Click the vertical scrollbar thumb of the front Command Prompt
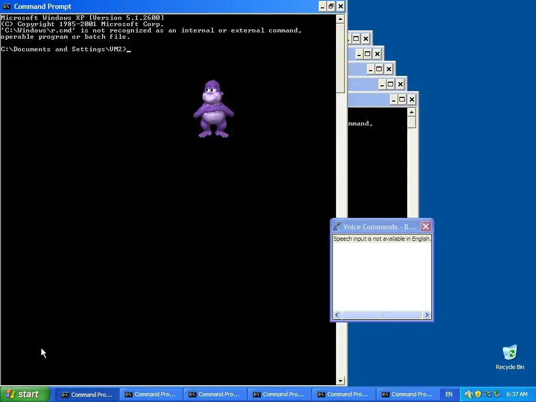Screen dimensions: 536x402 point(340,58)
